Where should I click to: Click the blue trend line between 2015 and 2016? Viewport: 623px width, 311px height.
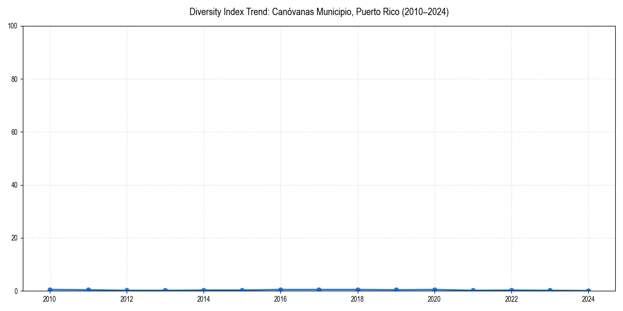point(261,289)
